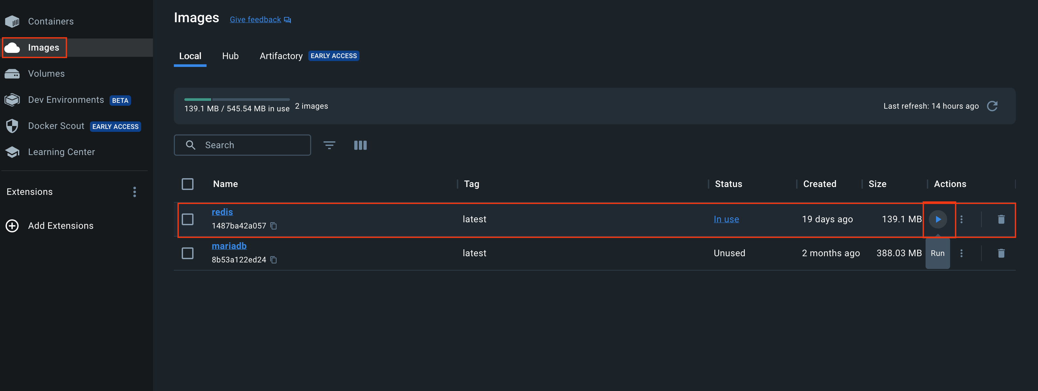
Task: Click the three-dot menu for mariadb image
Action: coord(961,253)
